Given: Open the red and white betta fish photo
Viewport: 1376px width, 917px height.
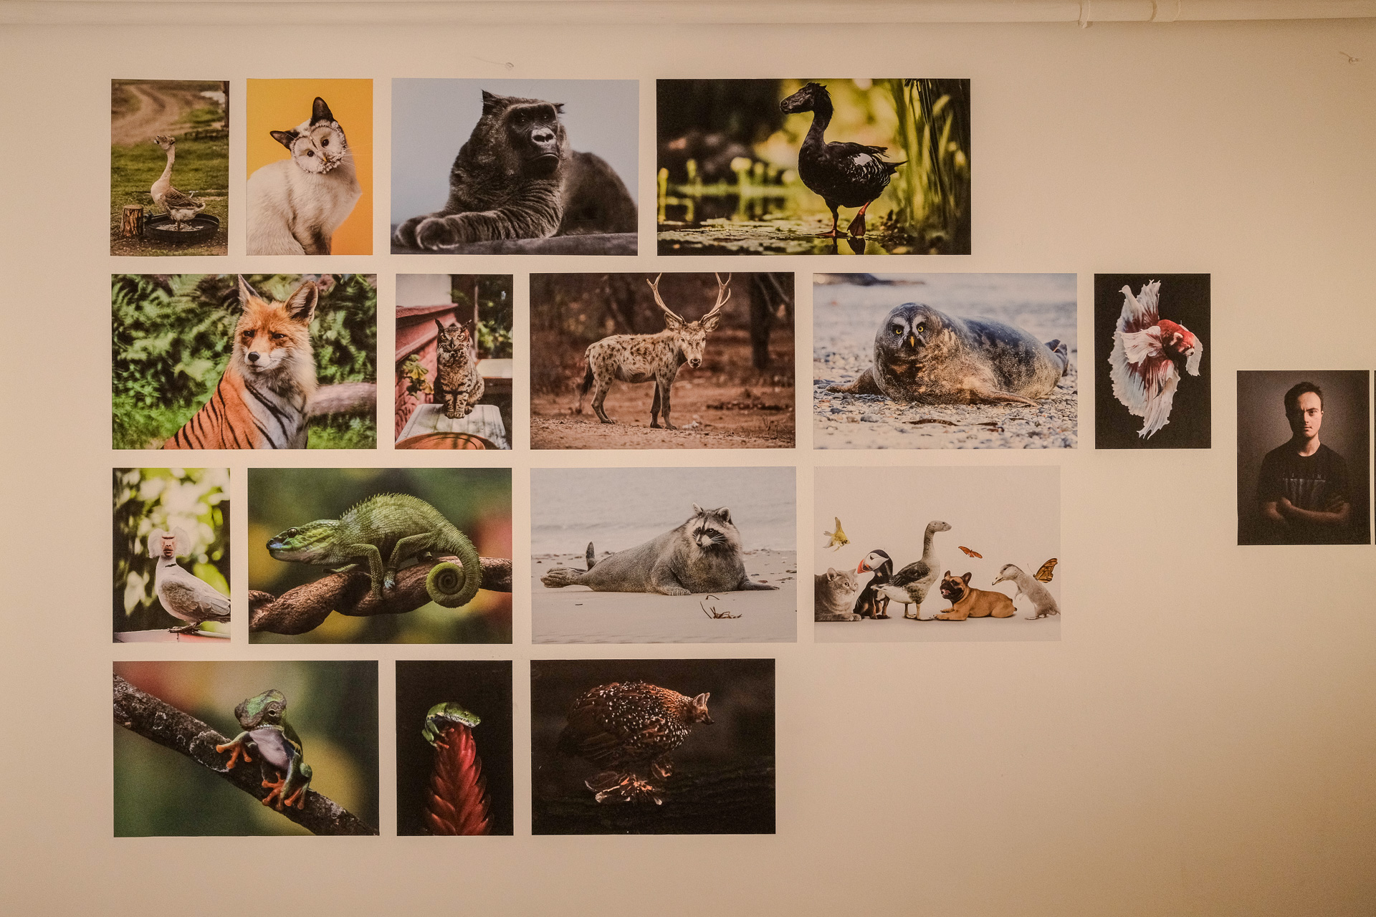Looking at the screenshot, I should point(1152,360).
